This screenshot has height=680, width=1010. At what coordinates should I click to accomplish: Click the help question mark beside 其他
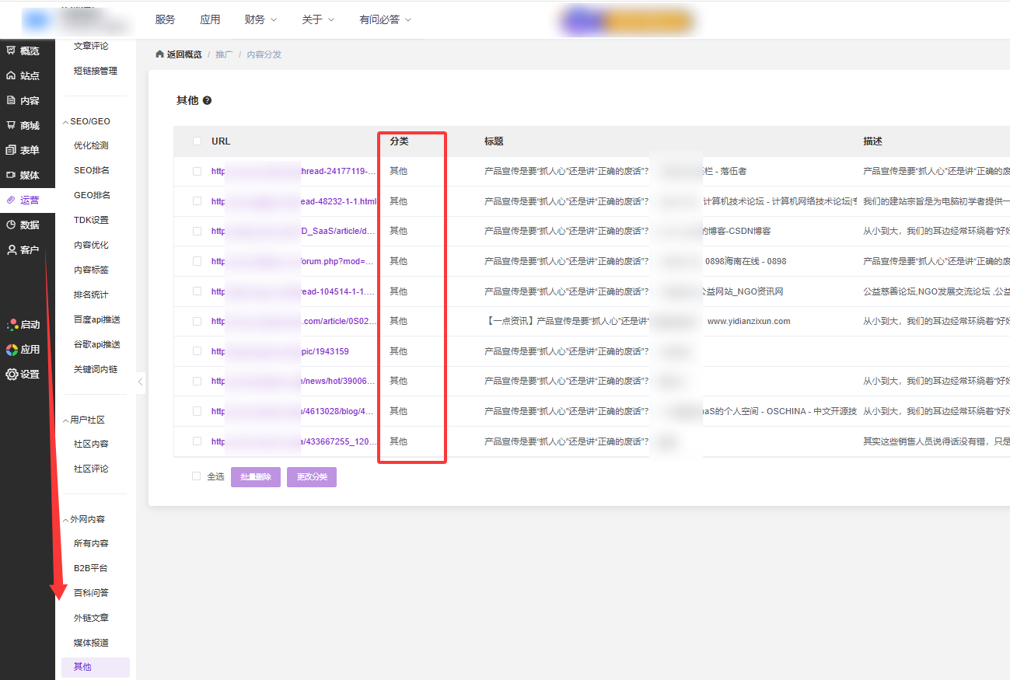point(207,100)
